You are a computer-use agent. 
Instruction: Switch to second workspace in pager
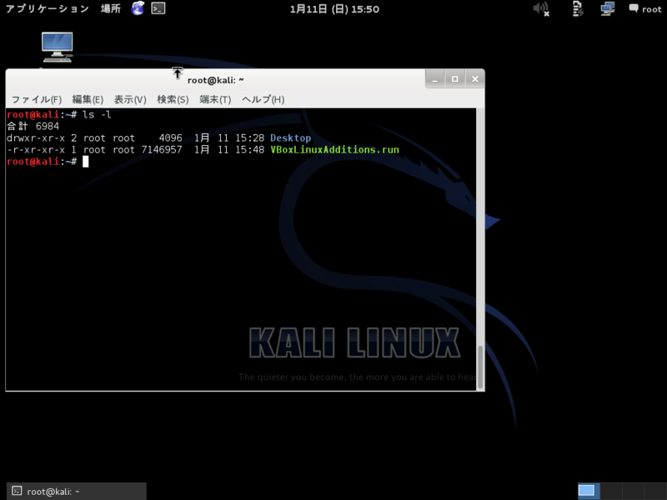pos(611,491)
